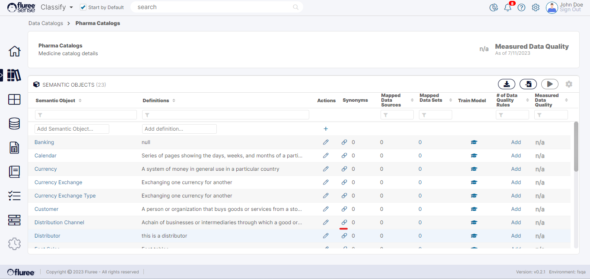Click Train Model icon for Currency row
This screenshot has width=590, height=279.
pos(474,169)
